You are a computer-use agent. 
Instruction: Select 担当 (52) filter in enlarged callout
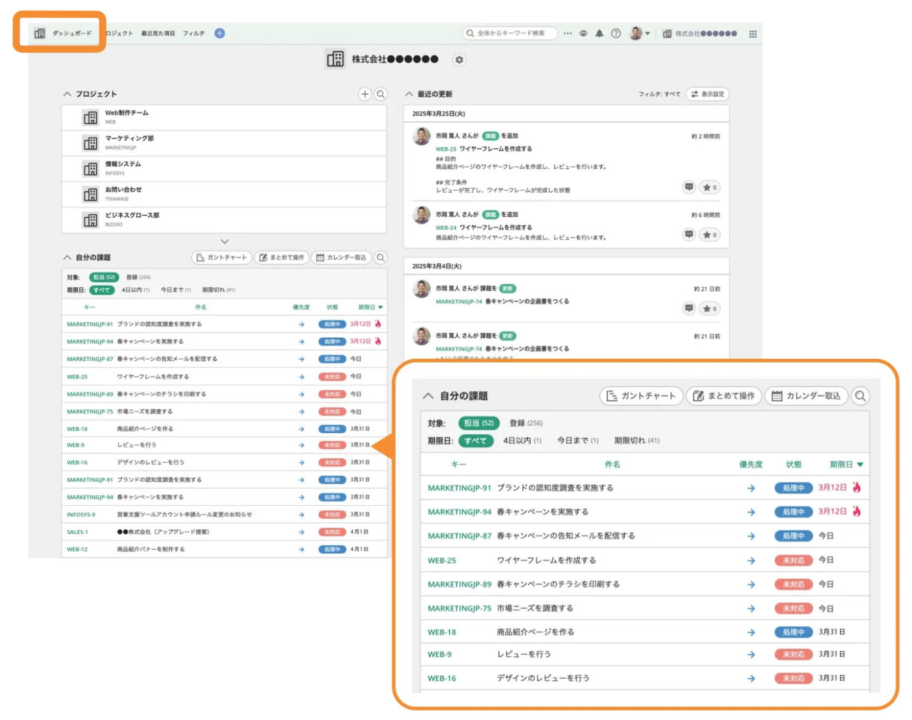pyautogui.click(x=479, y=423)
